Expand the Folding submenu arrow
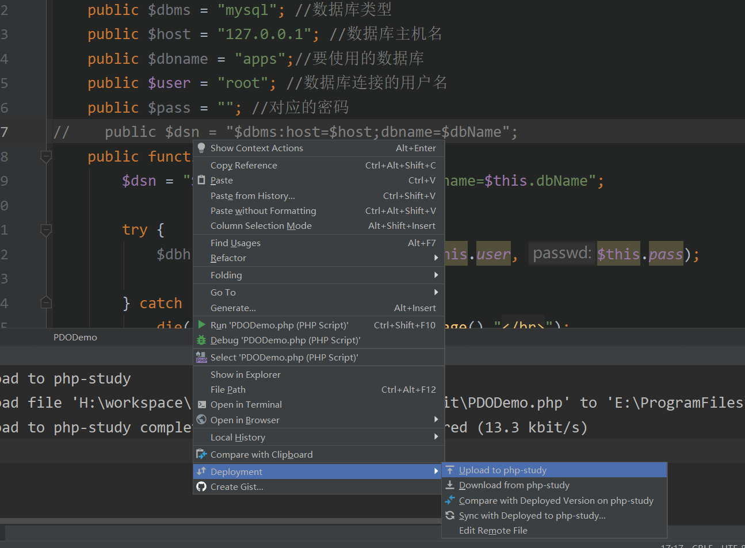This screenshot has height=548, width=745. [436, 275]
